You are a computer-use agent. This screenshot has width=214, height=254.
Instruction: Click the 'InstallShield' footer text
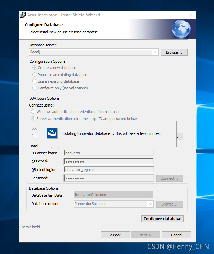pyautogui.click(x=30, y=227)
